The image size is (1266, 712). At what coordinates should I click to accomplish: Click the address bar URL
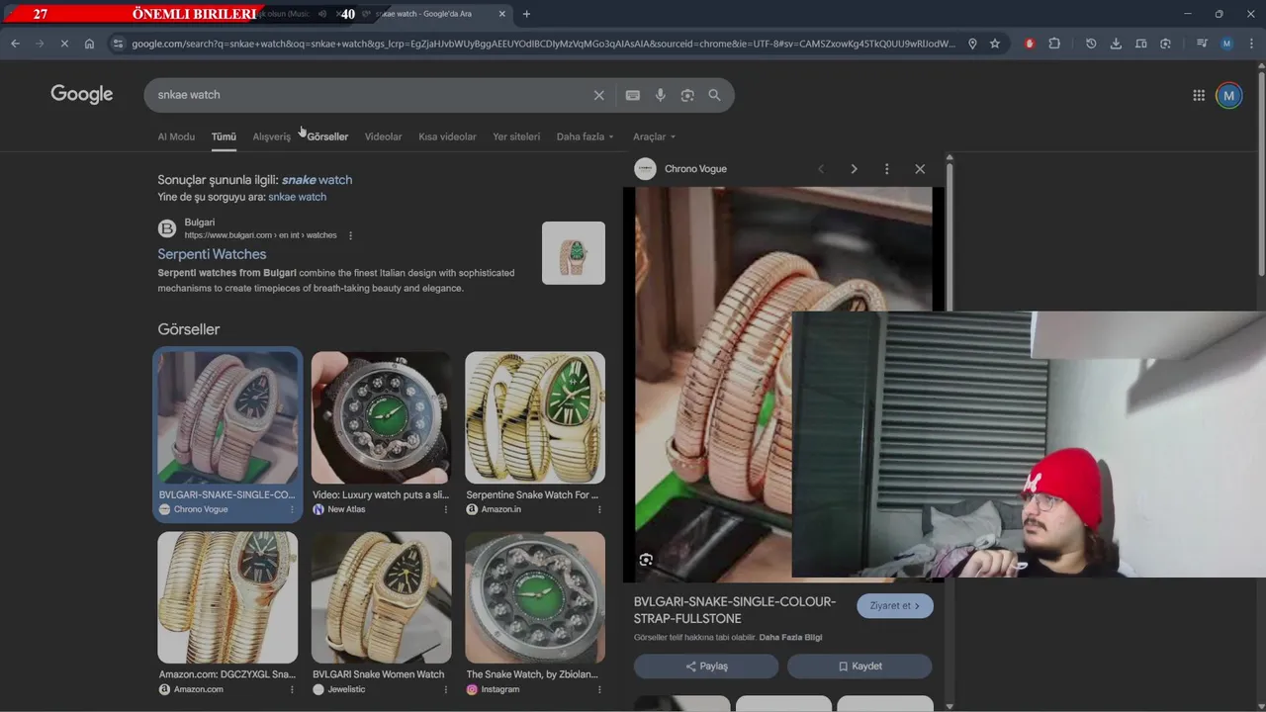pyautogui.click(x=544, y=44)
